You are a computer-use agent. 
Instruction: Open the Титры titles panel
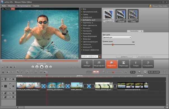136,64
